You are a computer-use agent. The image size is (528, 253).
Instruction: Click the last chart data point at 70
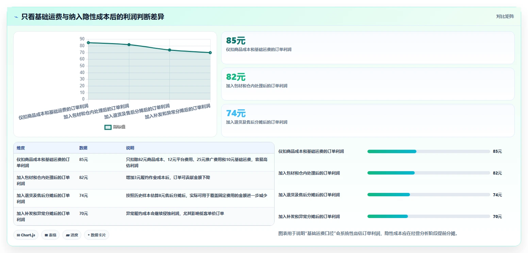[x=210, y=53]
